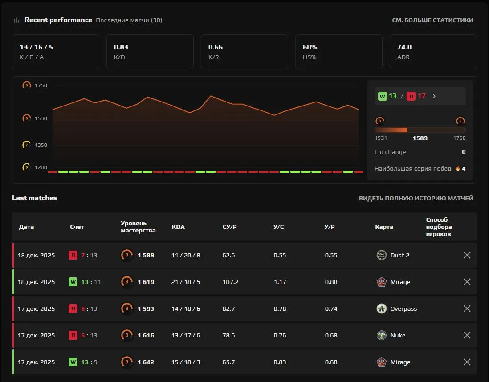The width and height of the screenshot is (489, 382).
Task: Click the Nuke map icon
Action: click(x=381, y=335)
